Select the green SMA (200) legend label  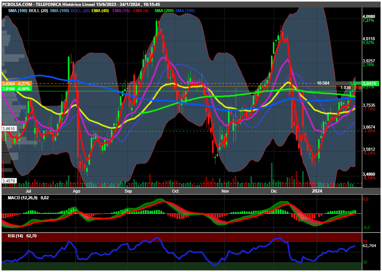click(164, 11)
